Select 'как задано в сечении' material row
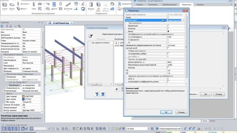 [100, 43]
